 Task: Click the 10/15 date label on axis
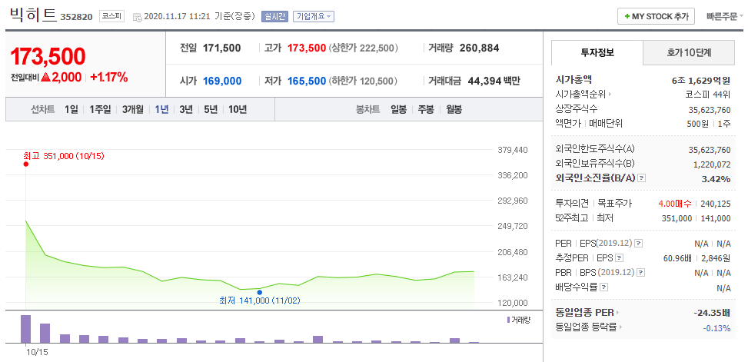[x=37, y=353]
